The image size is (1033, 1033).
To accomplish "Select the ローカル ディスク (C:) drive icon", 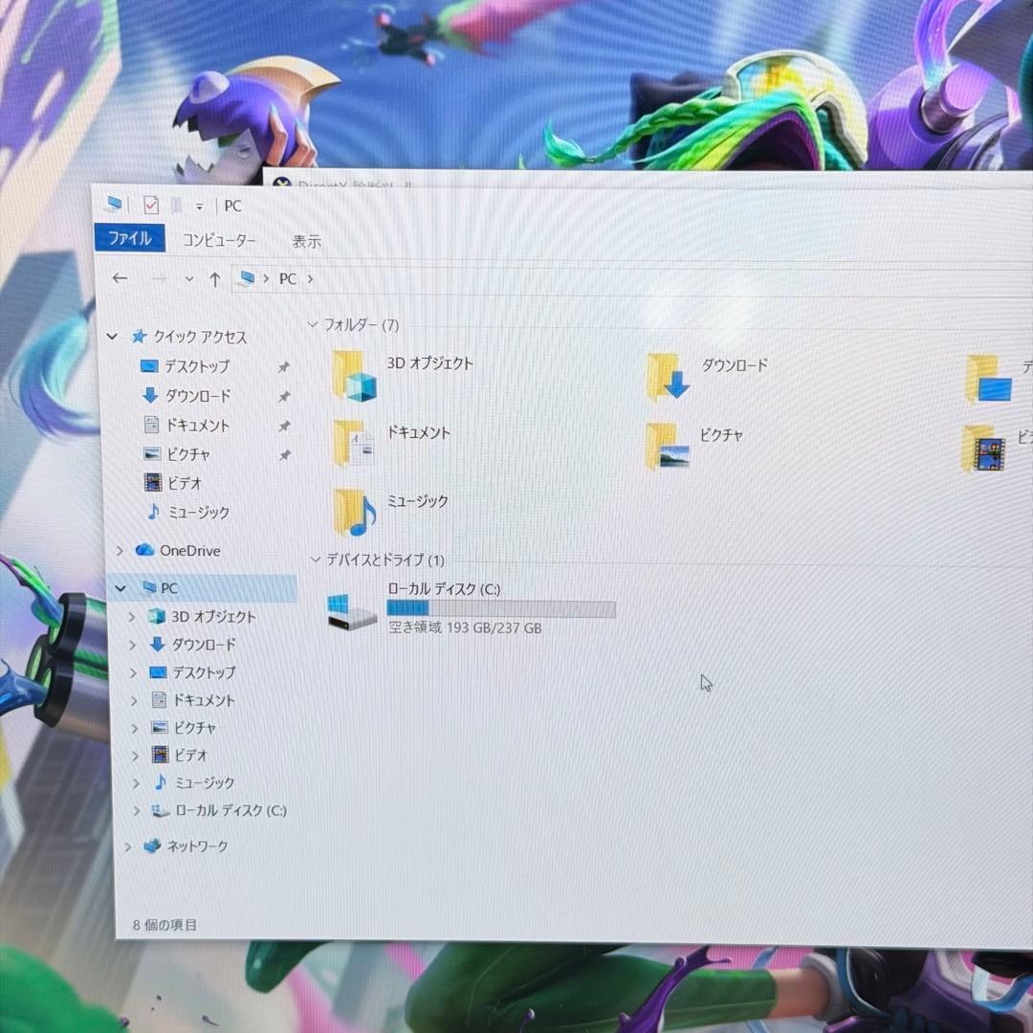I will tap(352, 611).
